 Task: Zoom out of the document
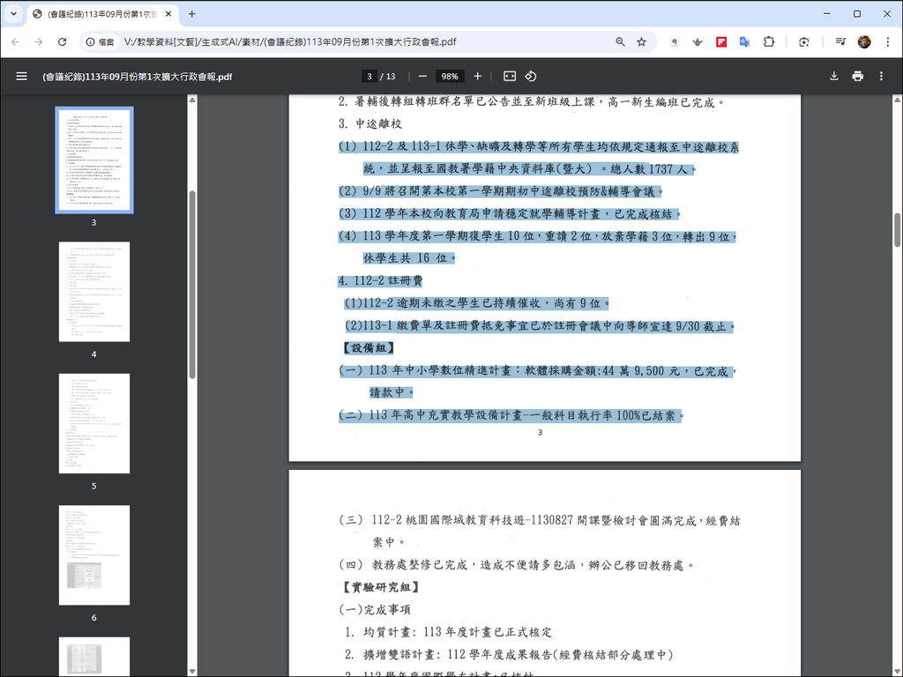[422, 76]
